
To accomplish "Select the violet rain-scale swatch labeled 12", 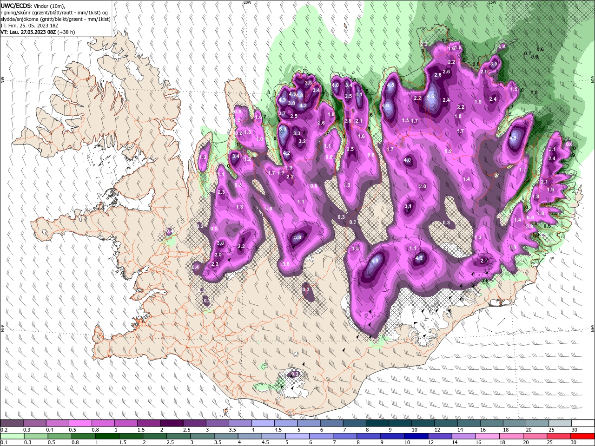I will point(440,436).
